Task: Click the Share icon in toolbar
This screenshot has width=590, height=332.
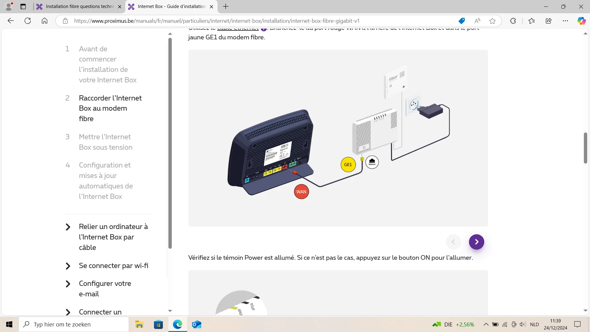Action: (x=549, y=21)
